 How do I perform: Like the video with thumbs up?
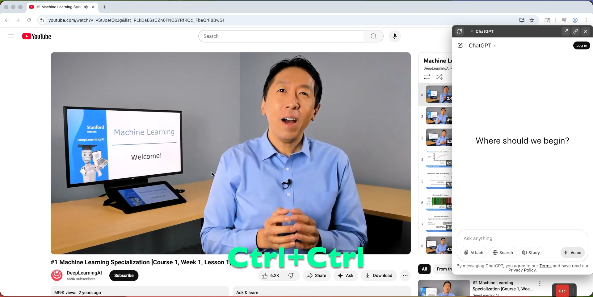point(265,276)
